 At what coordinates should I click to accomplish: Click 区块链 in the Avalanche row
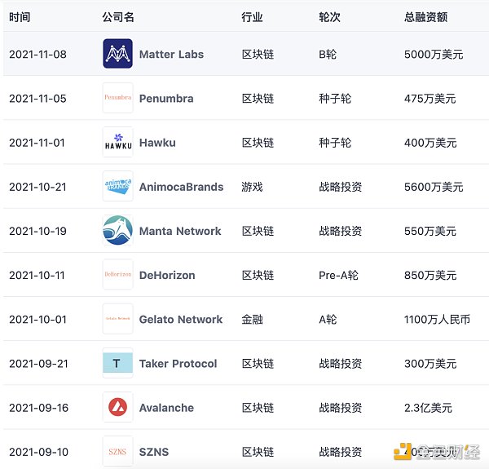click(x=258, y=408)
